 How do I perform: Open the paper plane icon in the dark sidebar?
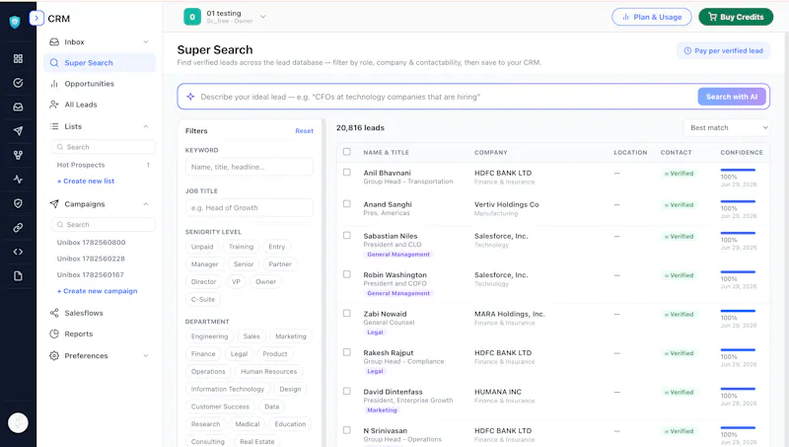coord(18,131)
